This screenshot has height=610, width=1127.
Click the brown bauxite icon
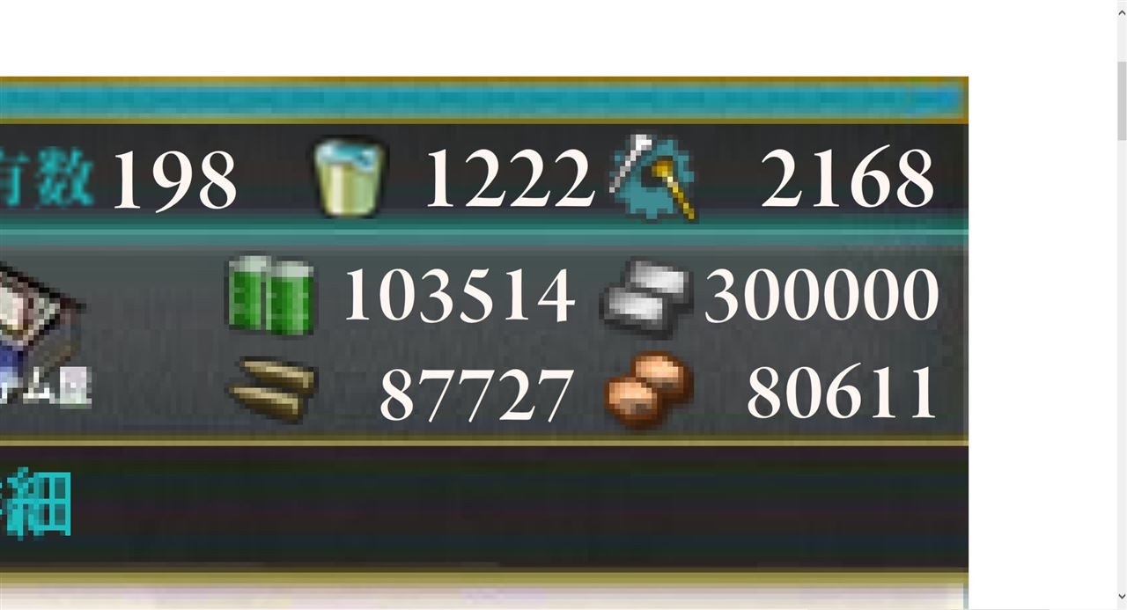(648, 390)
